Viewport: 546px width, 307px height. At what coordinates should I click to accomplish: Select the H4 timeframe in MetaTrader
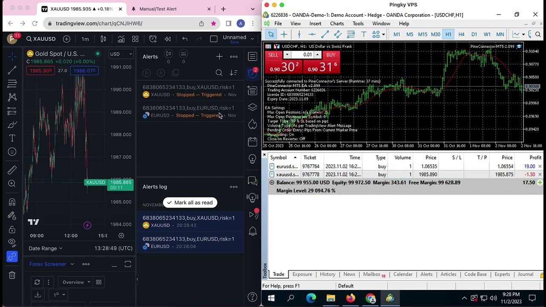tap(461, 34)
